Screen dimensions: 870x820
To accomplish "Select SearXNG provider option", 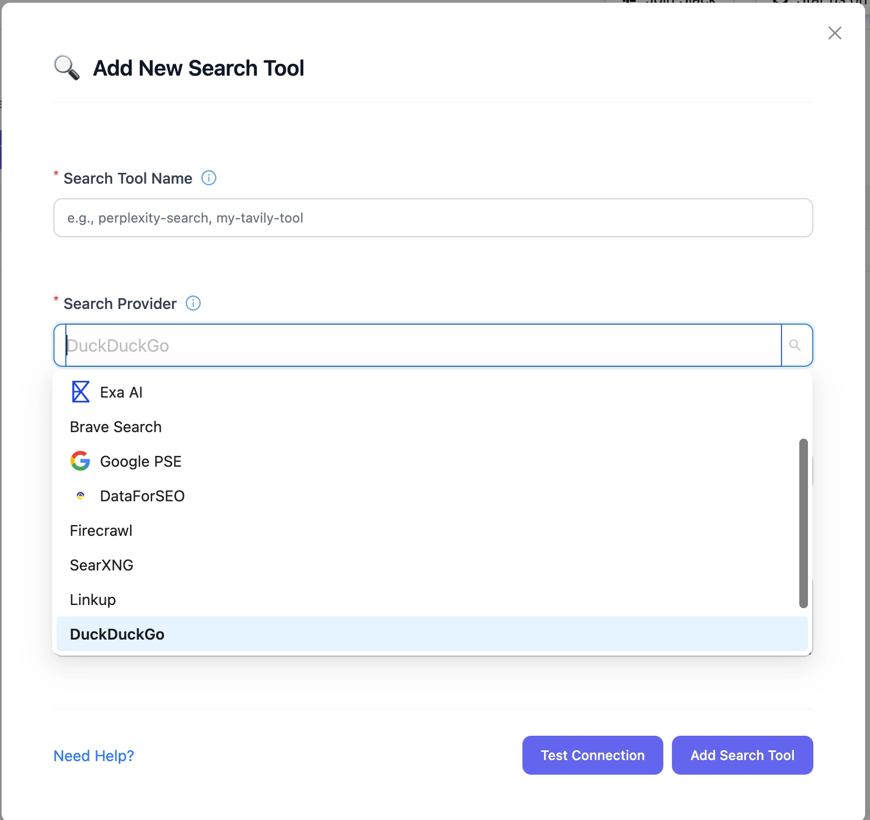I will [x=432, y=565].
